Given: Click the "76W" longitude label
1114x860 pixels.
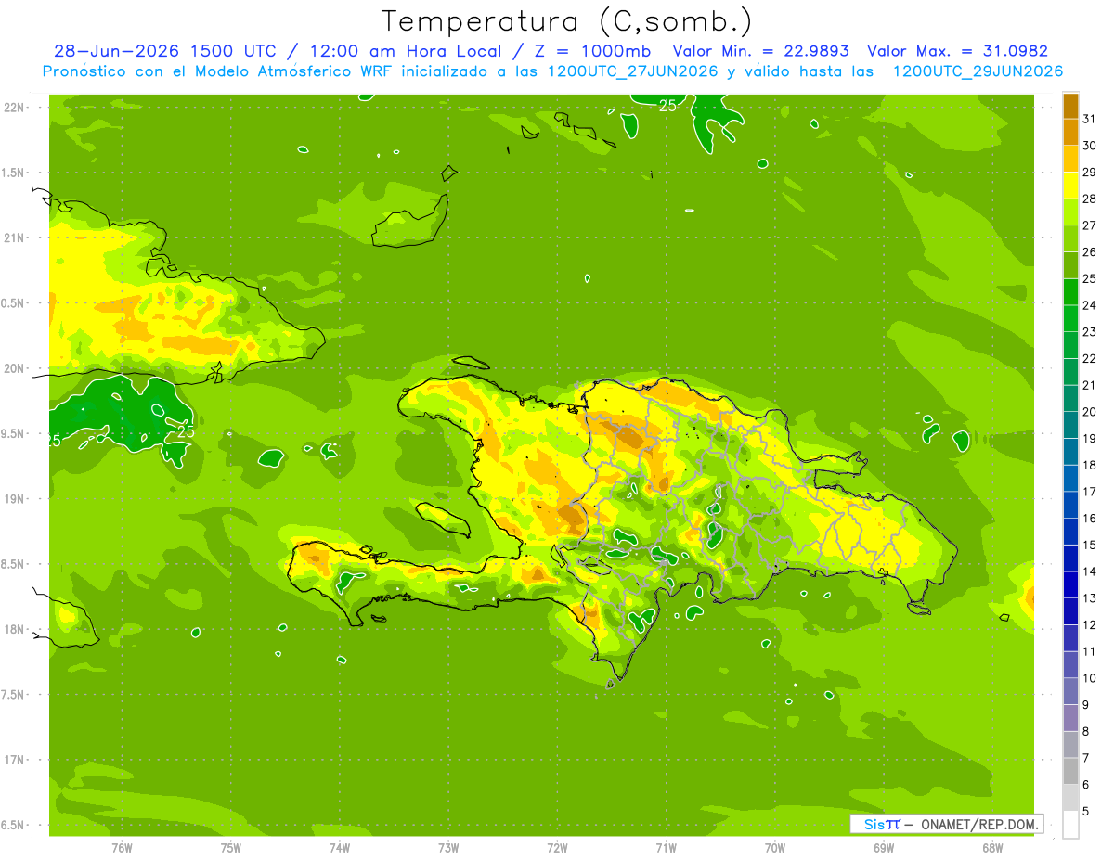Looking at the screenshot, I should pyautogui.click(x=122, y=848).
